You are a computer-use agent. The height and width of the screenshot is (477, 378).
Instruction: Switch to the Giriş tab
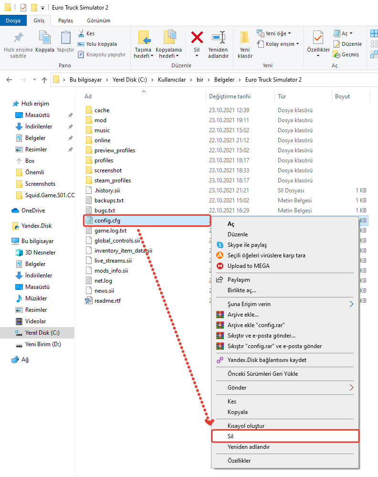(x=39, y=21)
